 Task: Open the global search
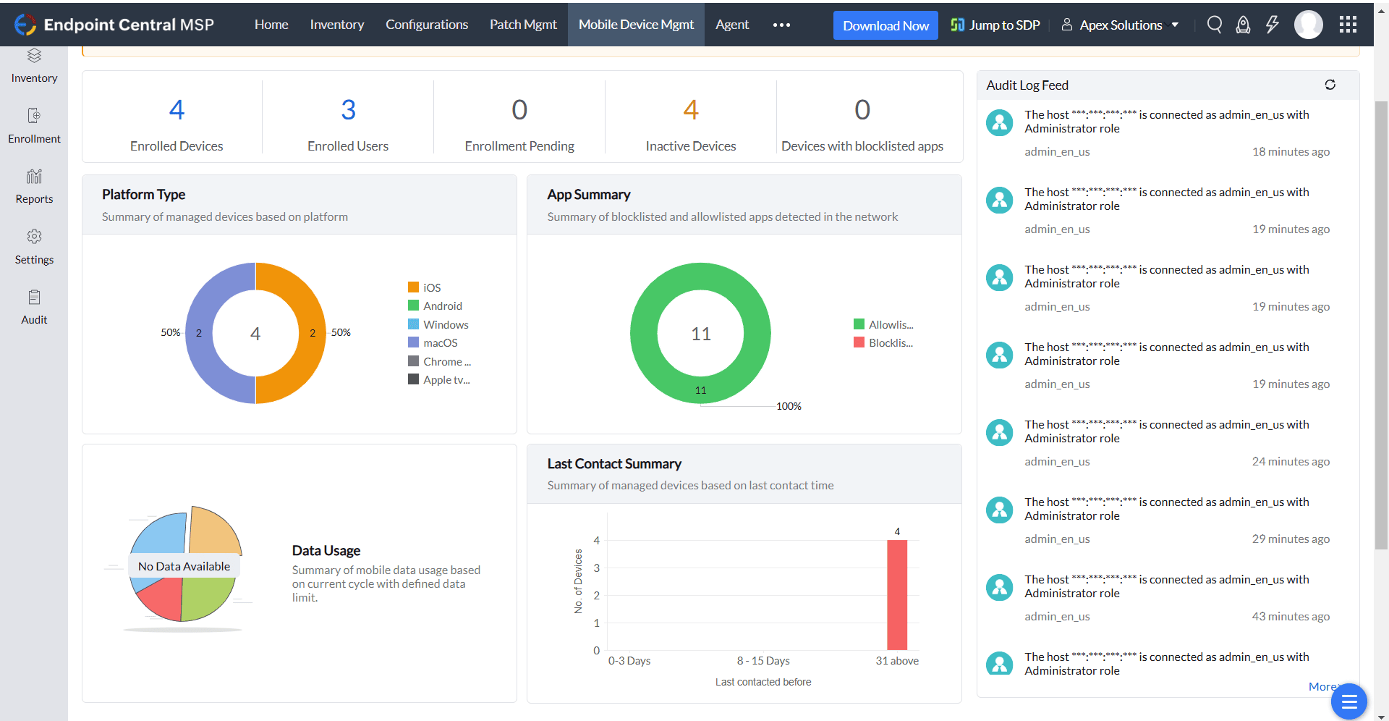point(1214,24)
